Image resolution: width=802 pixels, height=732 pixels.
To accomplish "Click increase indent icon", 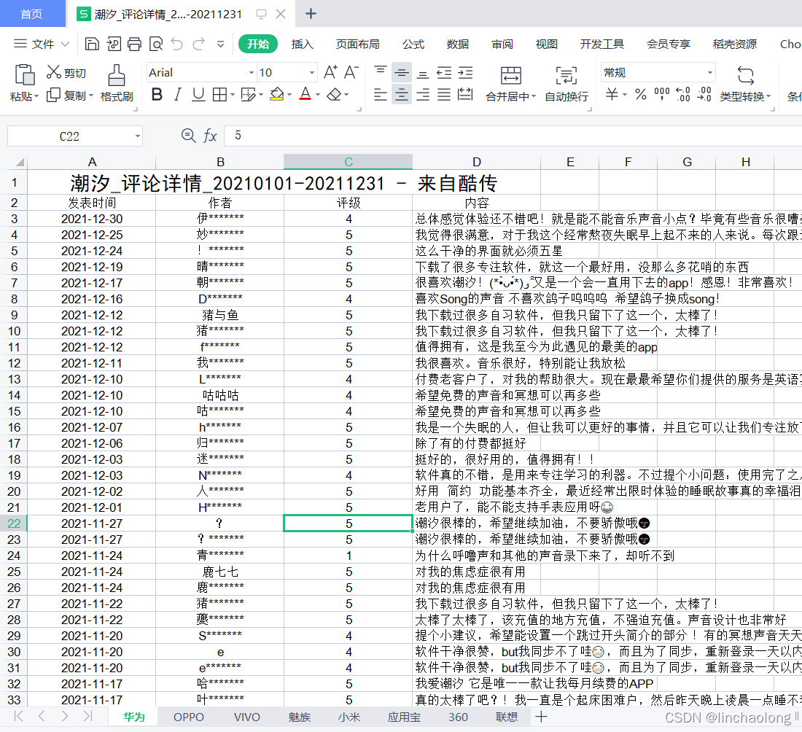I will coord(465,73).
